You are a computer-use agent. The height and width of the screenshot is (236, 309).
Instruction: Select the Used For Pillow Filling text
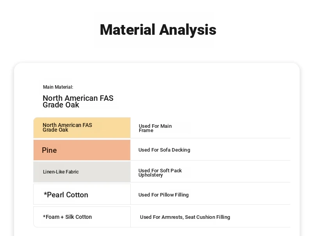(163, 195)
